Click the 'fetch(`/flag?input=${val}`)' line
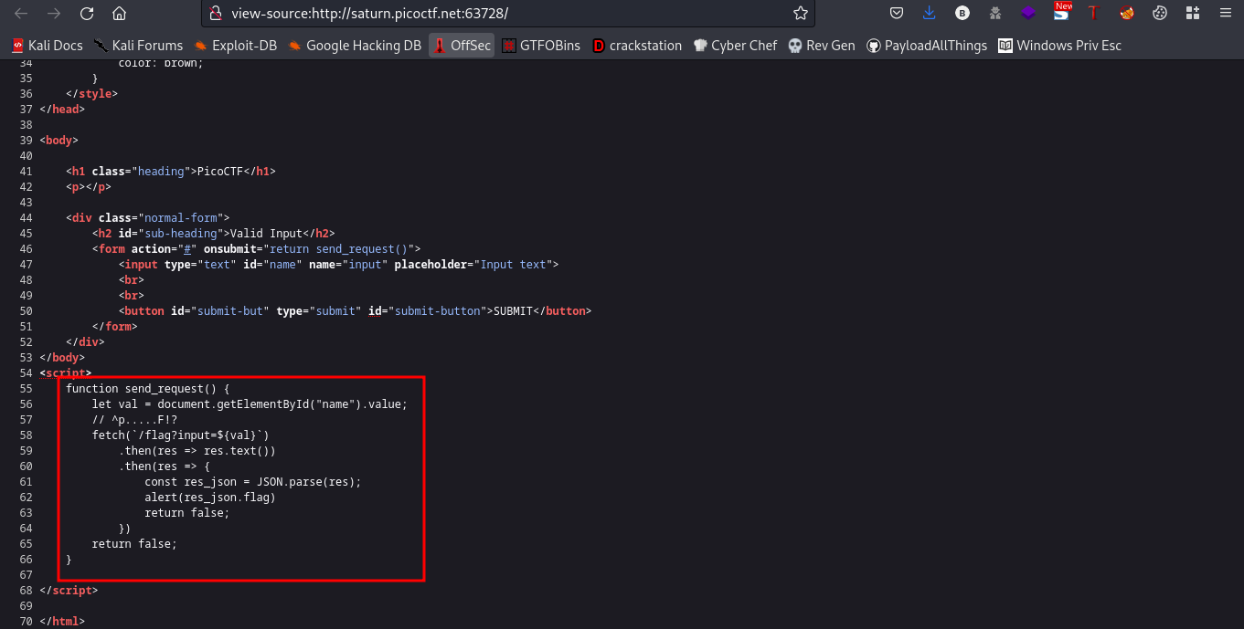1244x629 pixels. coord(181,435)
